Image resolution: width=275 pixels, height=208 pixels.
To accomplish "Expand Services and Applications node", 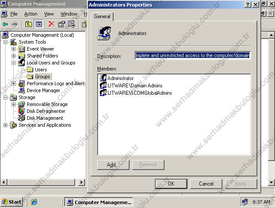I will 6,125.
